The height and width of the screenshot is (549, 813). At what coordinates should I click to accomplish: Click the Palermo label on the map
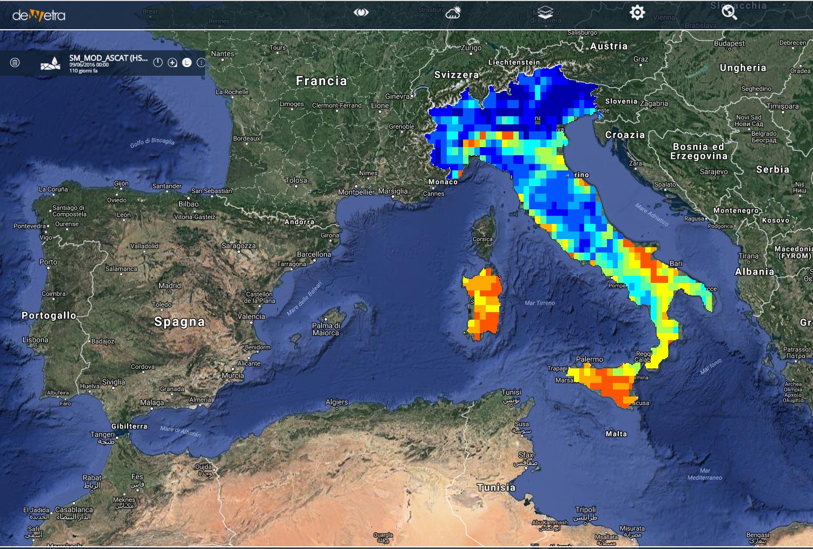[590, 359]
